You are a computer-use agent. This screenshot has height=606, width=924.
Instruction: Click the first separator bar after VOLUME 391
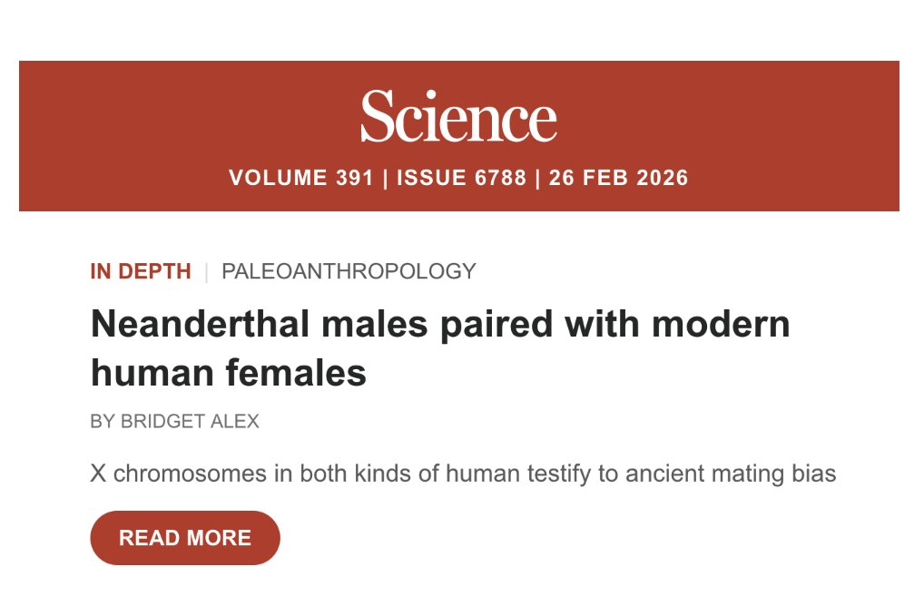386,179
